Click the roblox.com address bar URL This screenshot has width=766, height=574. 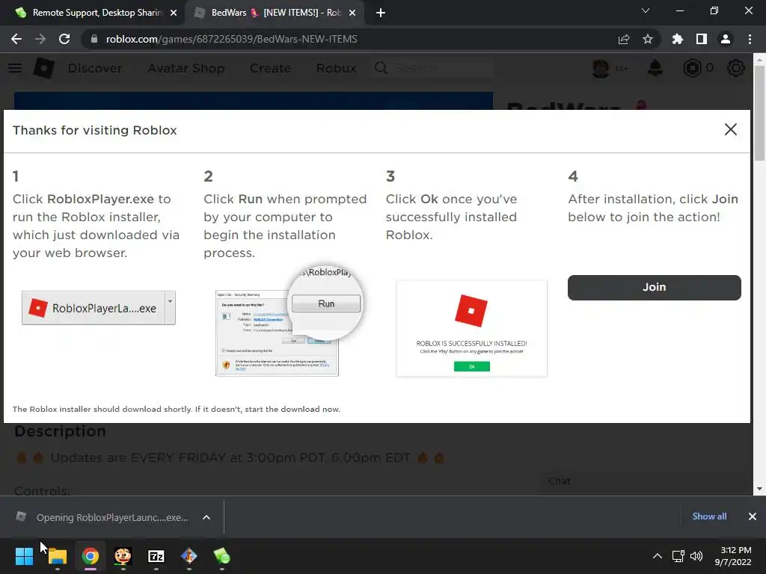coord(232,39)
